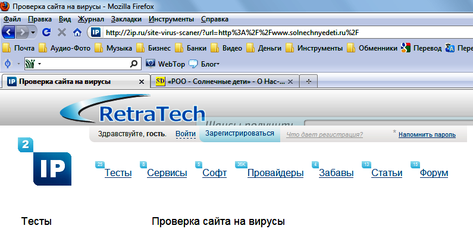Switch to the РОО - Солнечные дети tab
Viewport: 473px width, 232px height.
pos(225,81)
